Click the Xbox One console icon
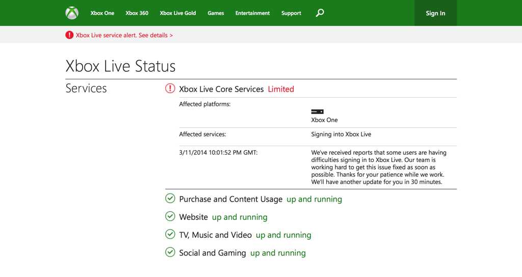Screen dimensions: 522x277 pos(317,112)
